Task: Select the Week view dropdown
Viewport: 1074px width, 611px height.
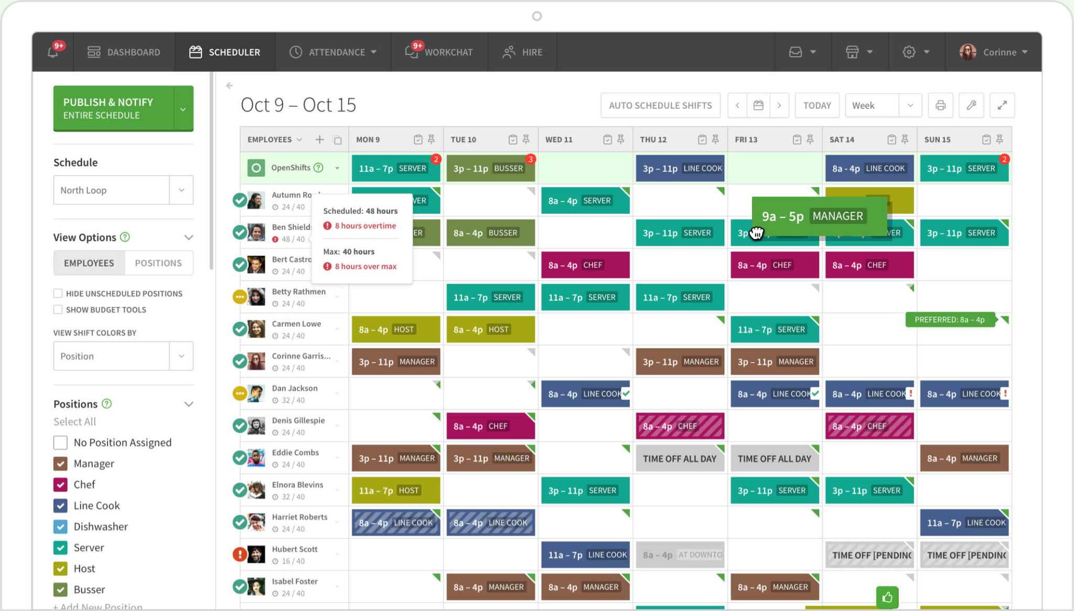Action: (x=880, y=105)
